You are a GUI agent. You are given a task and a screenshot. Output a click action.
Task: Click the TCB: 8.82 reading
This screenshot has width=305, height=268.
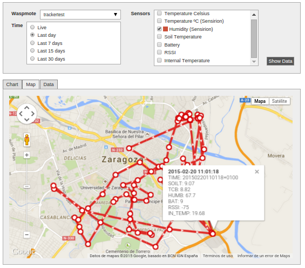click(x=179, y=189)
